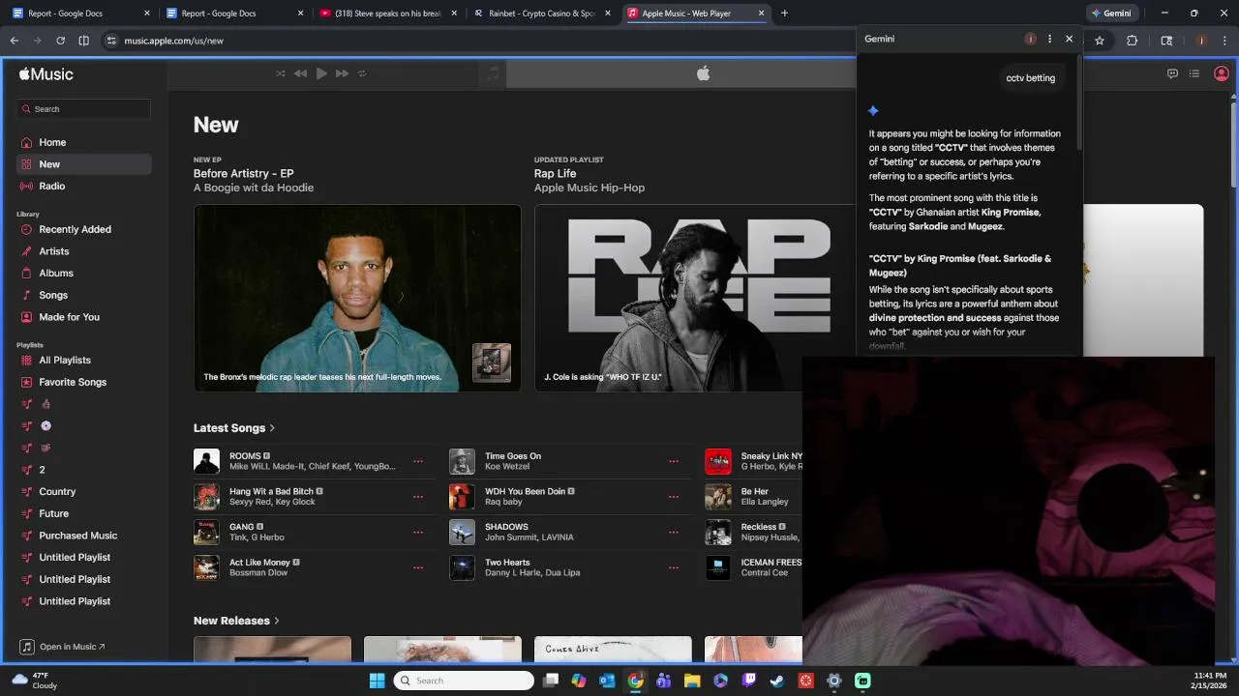Click the Bossman Dlow artist link
This screenshot has width=1239, height=696.
[x=261, y=573]
